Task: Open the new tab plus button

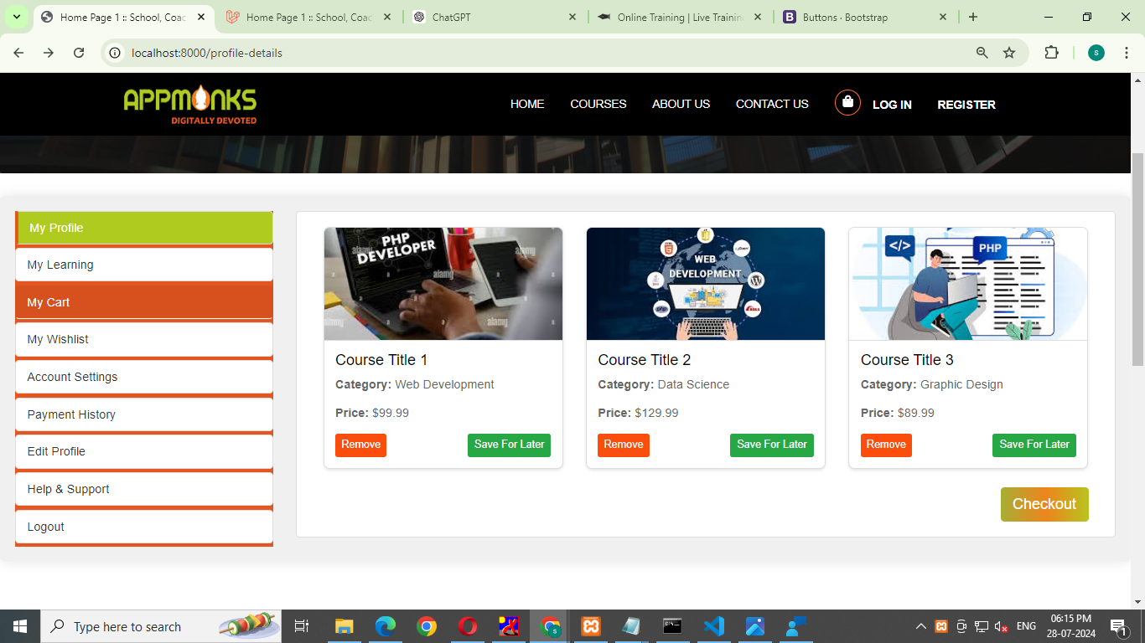Action: [x=972, y=17]
